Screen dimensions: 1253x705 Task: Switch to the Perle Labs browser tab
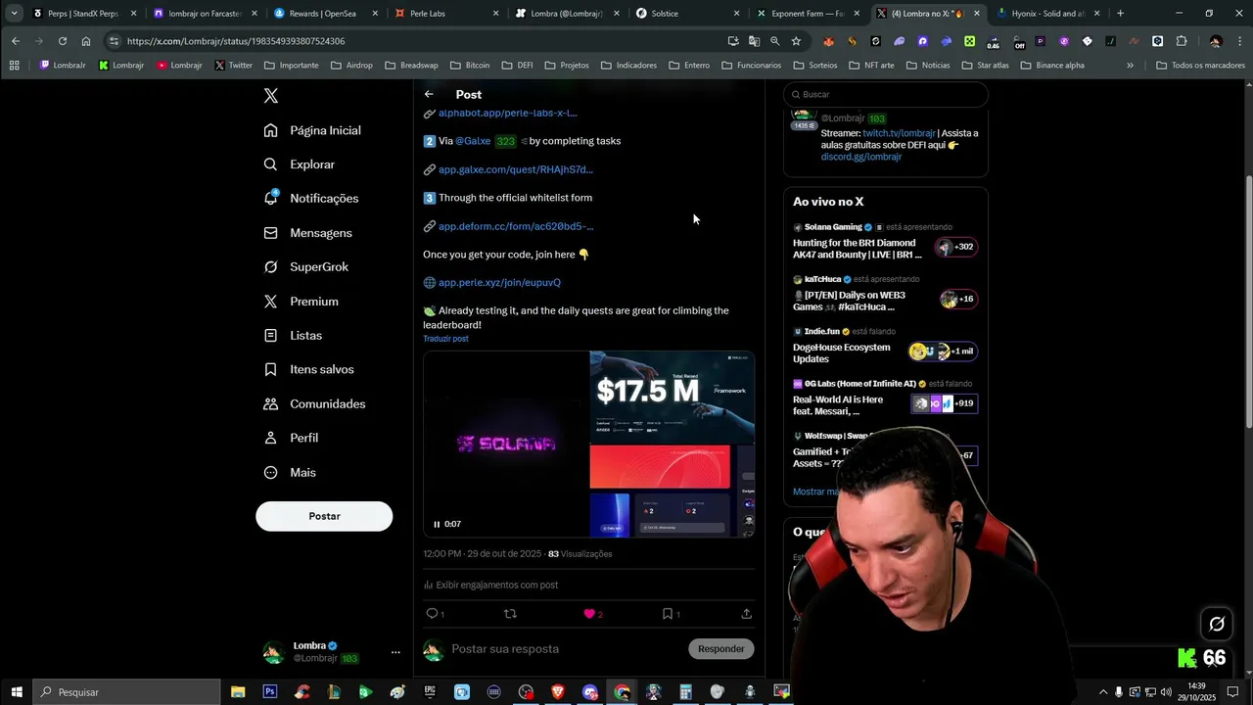443,14
